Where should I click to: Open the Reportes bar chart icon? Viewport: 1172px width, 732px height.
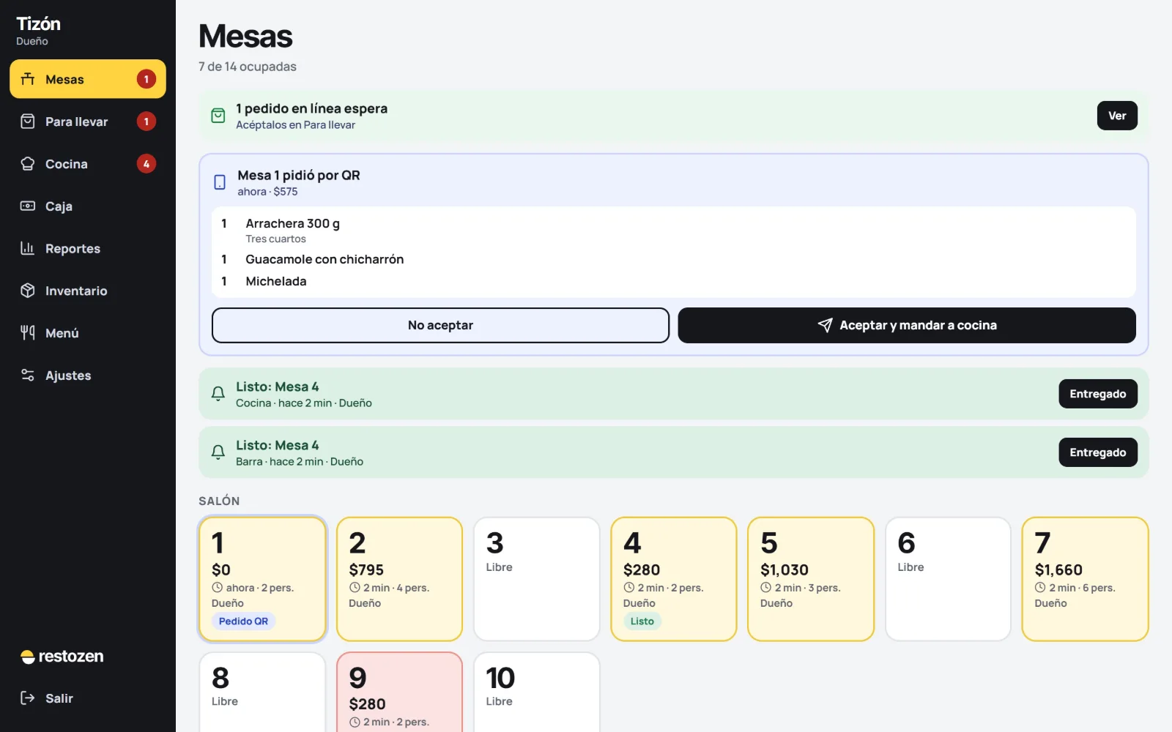[28, 248]
